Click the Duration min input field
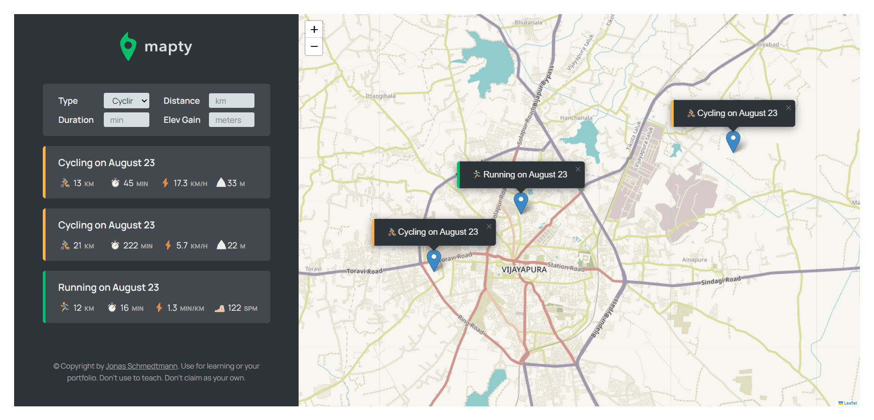874x420 pixels. [126, 120]
